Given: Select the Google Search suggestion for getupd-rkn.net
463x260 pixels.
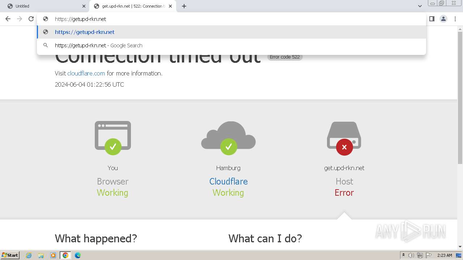Looking at the screenshot, I should [x=231, y=45].
